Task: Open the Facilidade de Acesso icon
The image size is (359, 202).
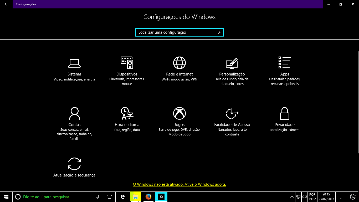Action: (x=232, y=113)
